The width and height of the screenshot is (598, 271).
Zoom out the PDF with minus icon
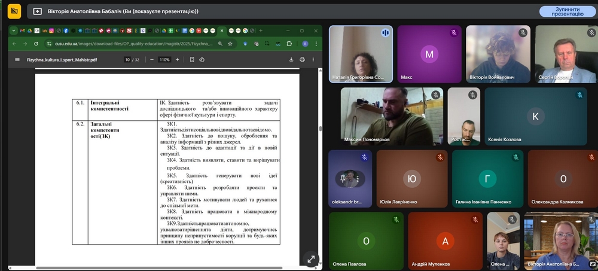point(152,60)
